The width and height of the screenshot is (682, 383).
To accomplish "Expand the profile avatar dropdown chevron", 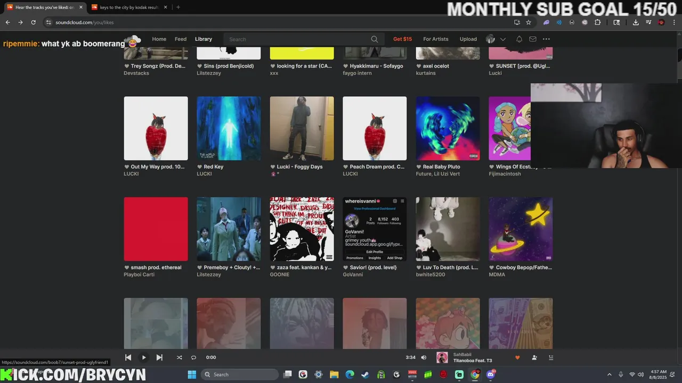I will (x=502, y=39).
